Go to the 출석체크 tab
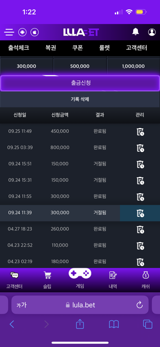160x347 pixels. [19, 48]
